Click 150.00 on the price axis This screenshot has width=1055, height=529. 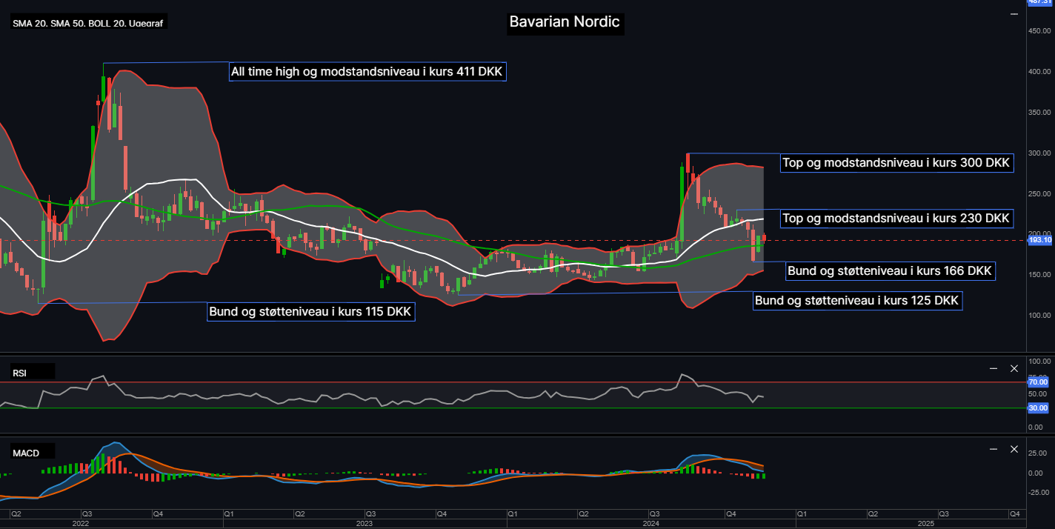[x=1039, y=275]
